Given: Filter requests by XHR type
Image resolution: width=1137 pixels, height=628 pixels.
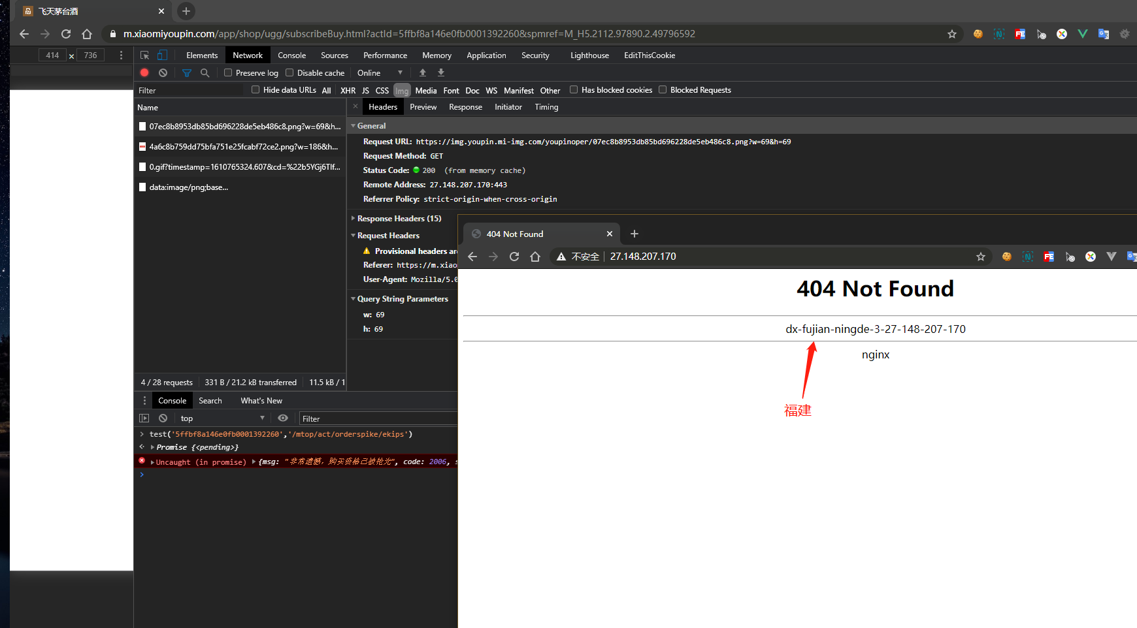Looking at the screenshot, I should tap(348, 90).
